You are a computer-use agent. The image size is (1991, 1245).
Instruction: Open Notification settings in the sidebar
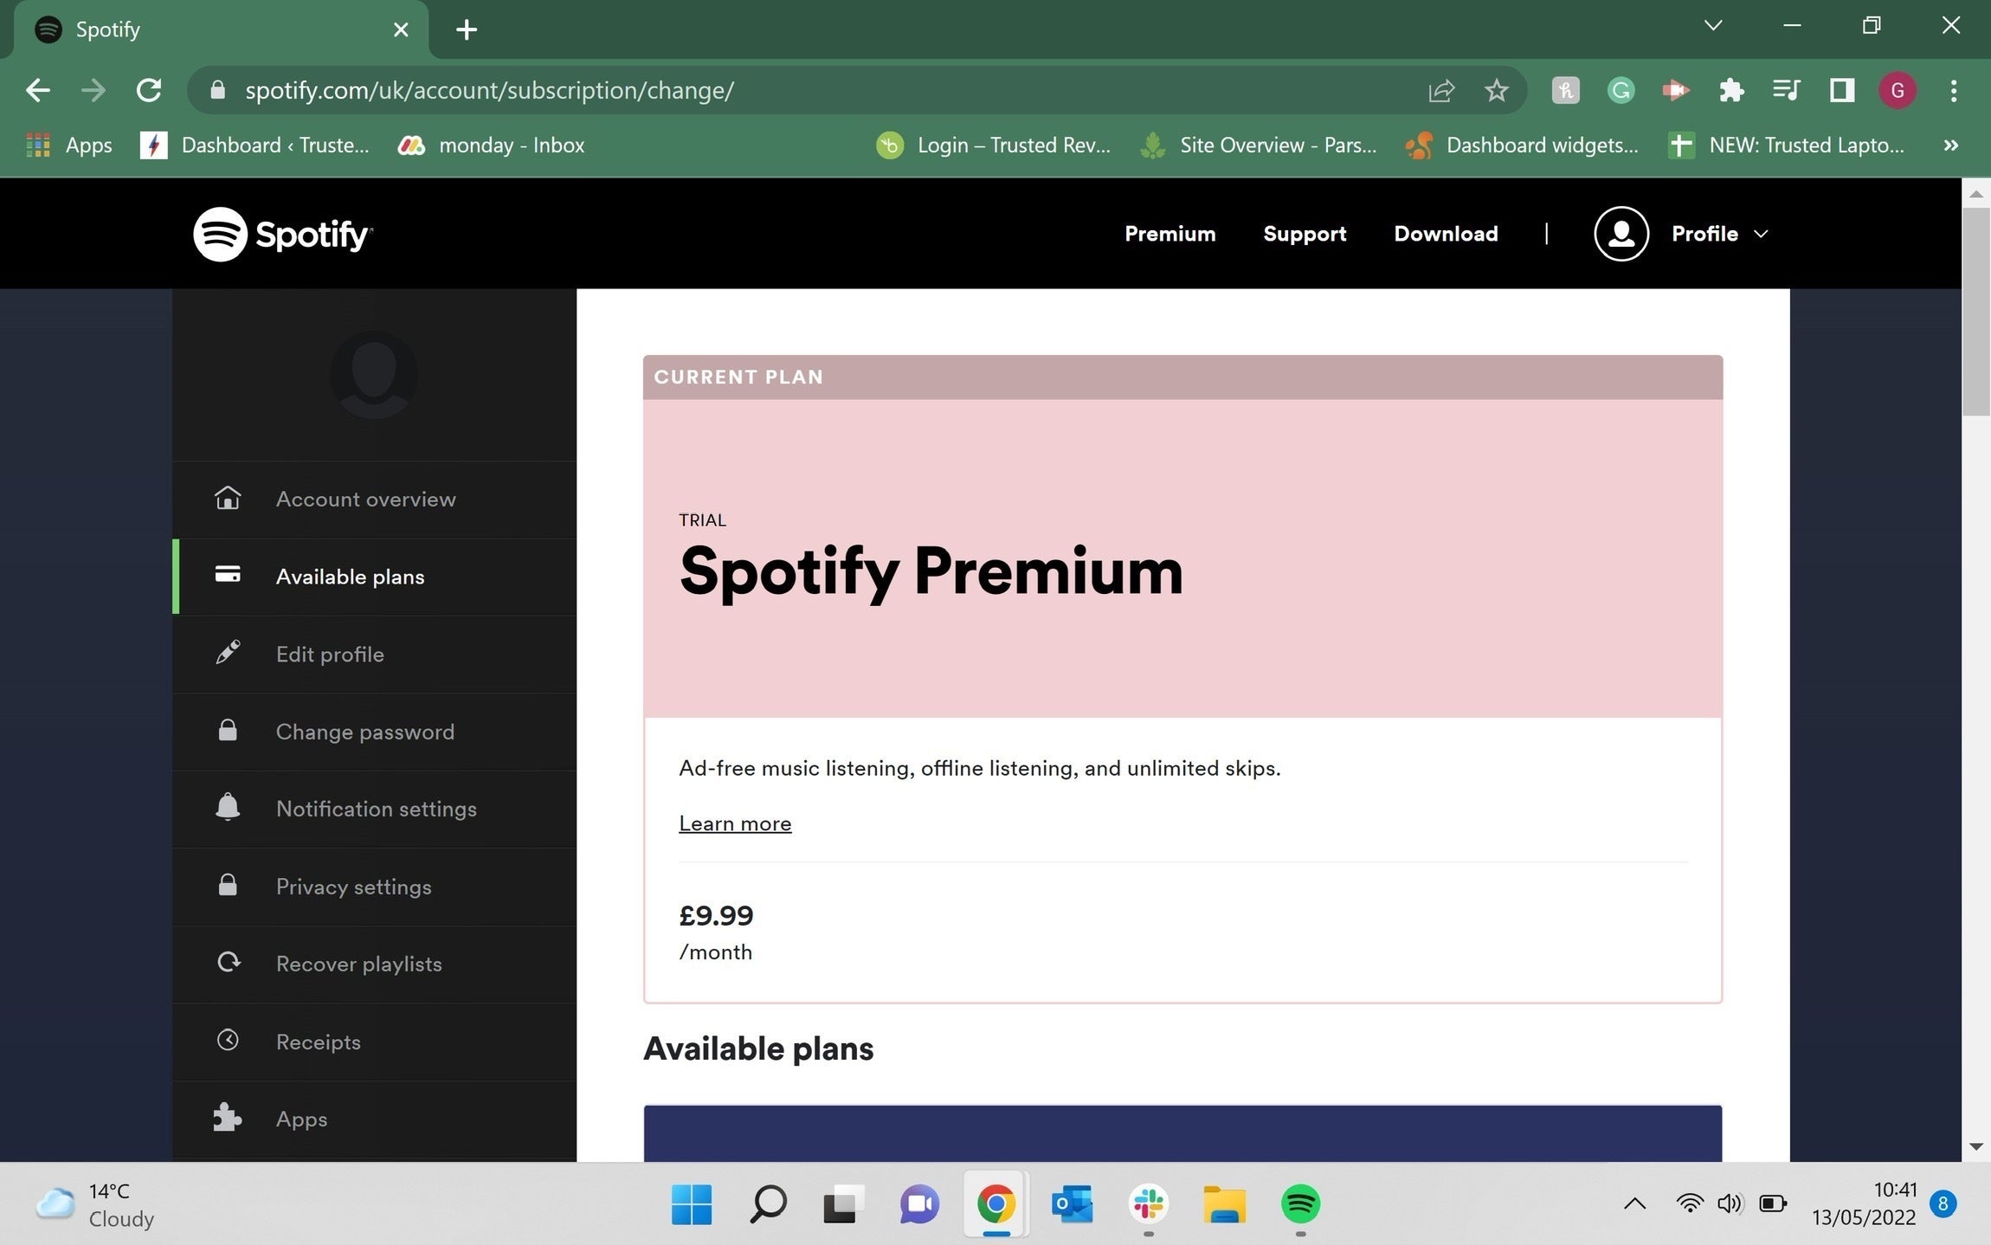pos(374,809)
